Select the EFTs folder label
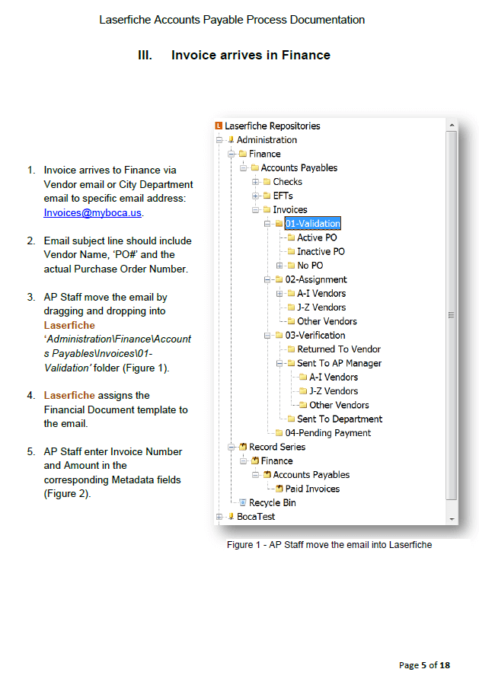Screen dimensions: 479x685 [283, 196]
